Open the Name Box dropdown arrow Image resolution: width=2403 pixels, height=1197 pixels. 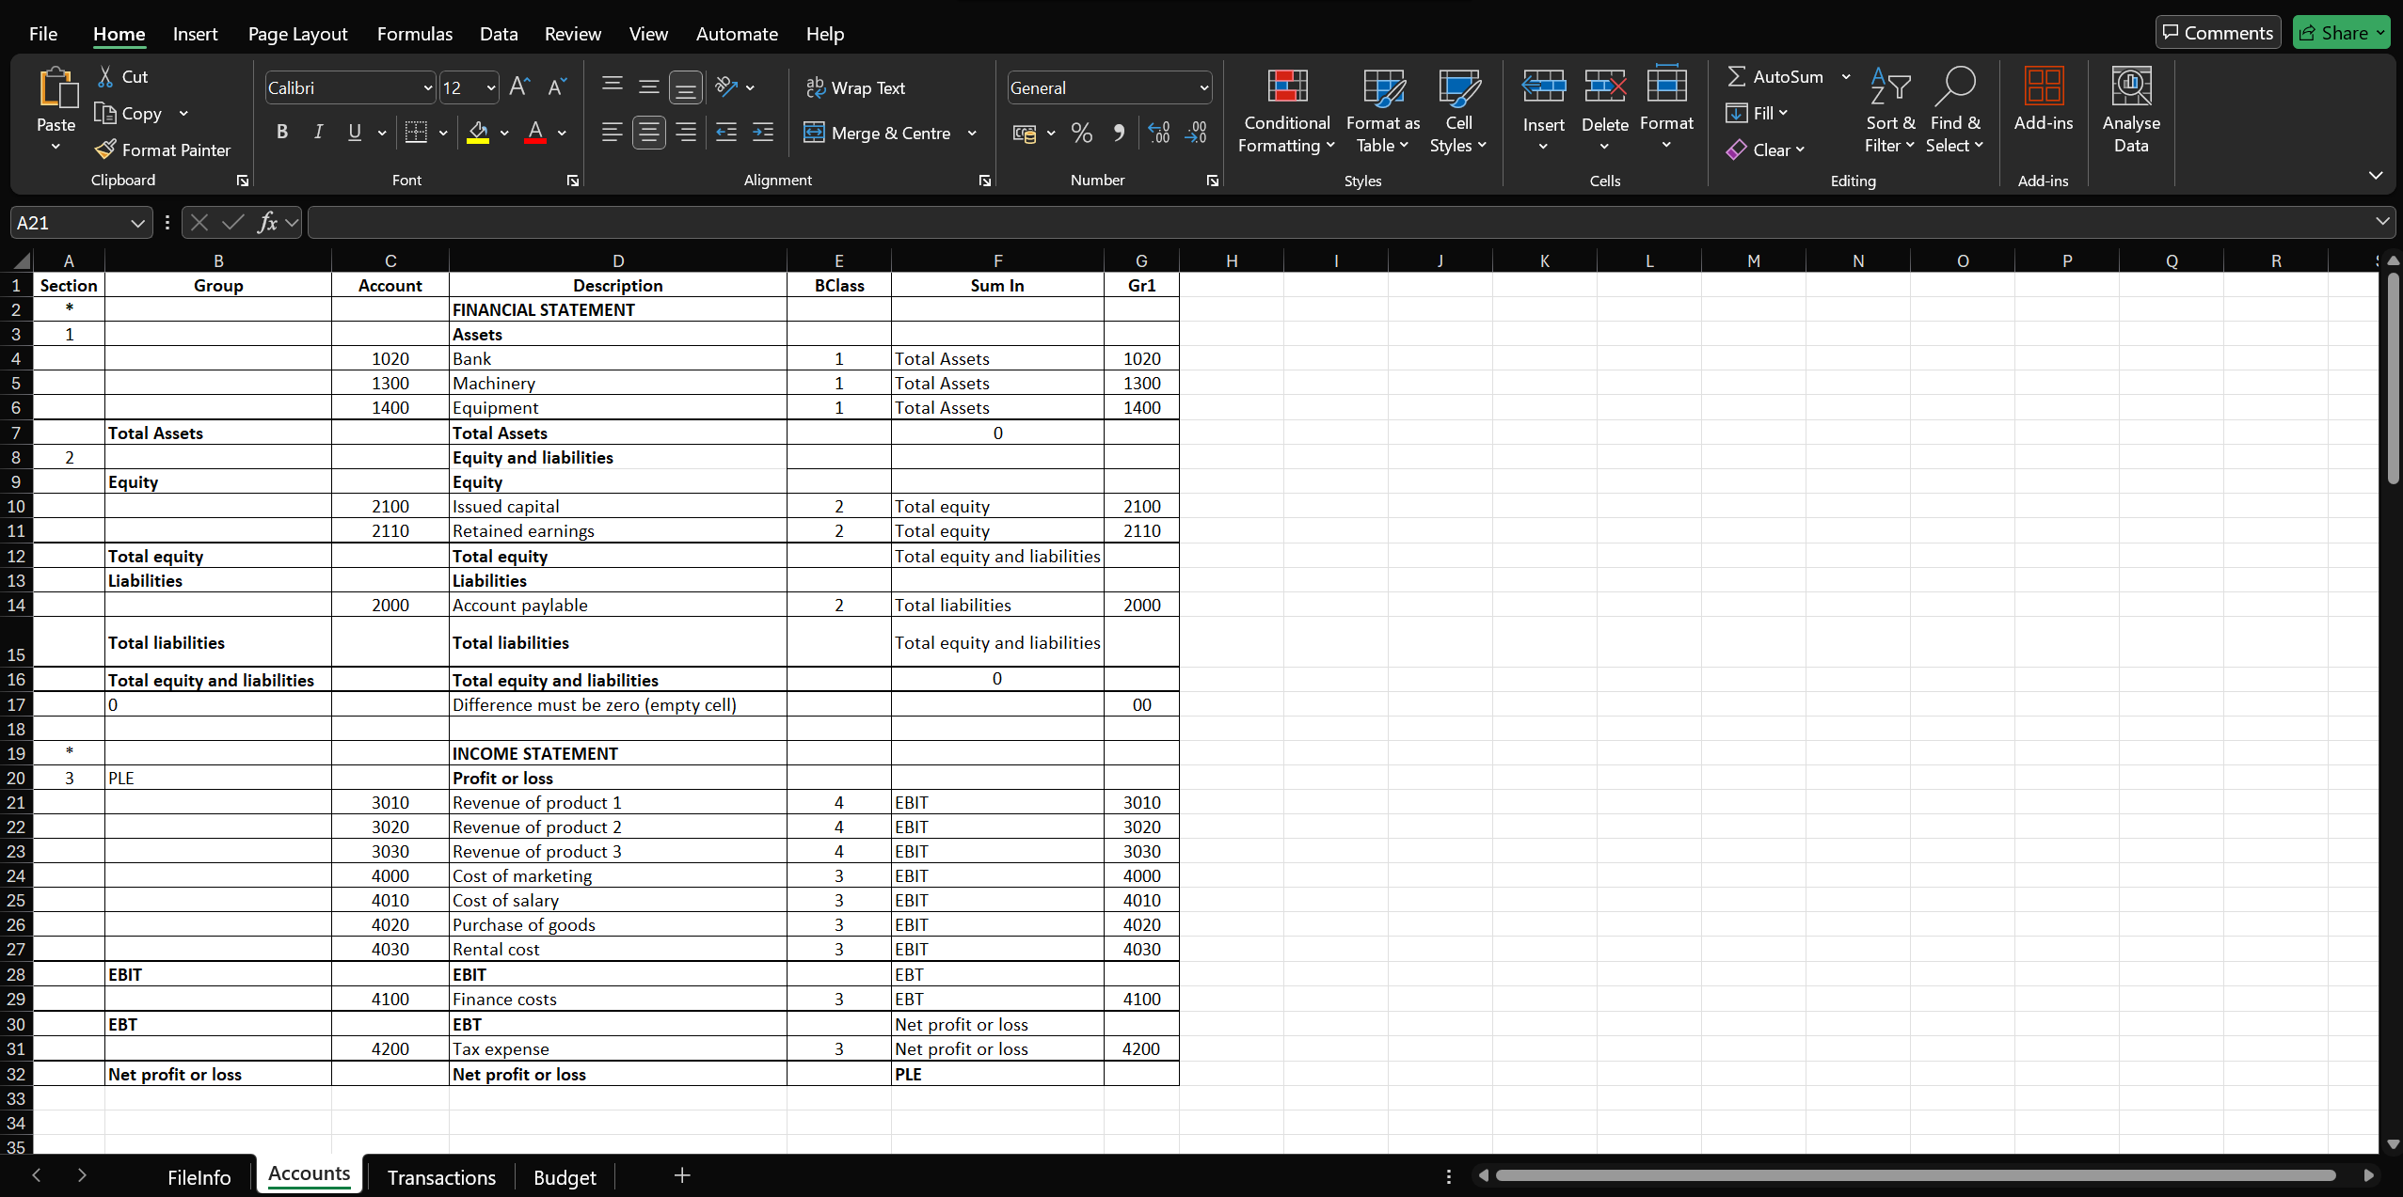point(137,223)
